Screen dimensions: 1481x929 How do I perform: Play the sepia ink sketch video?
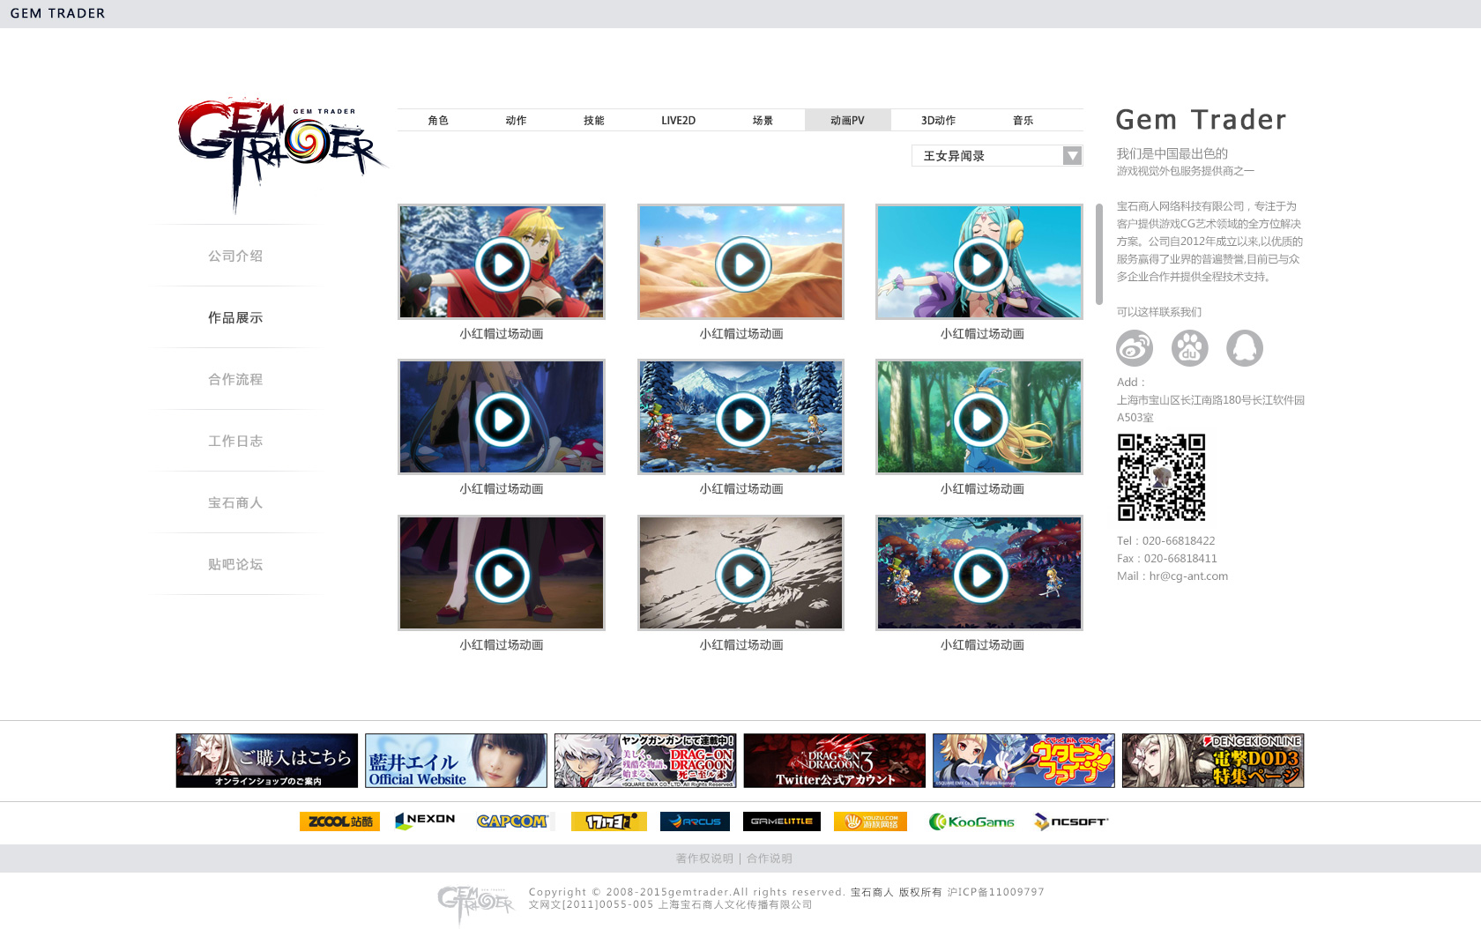click(x=741, y=575)
